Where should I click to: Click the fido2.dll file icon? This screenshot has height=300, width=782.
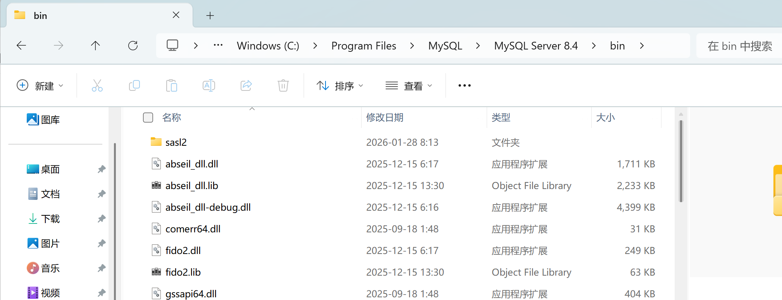tap(156, 250)
